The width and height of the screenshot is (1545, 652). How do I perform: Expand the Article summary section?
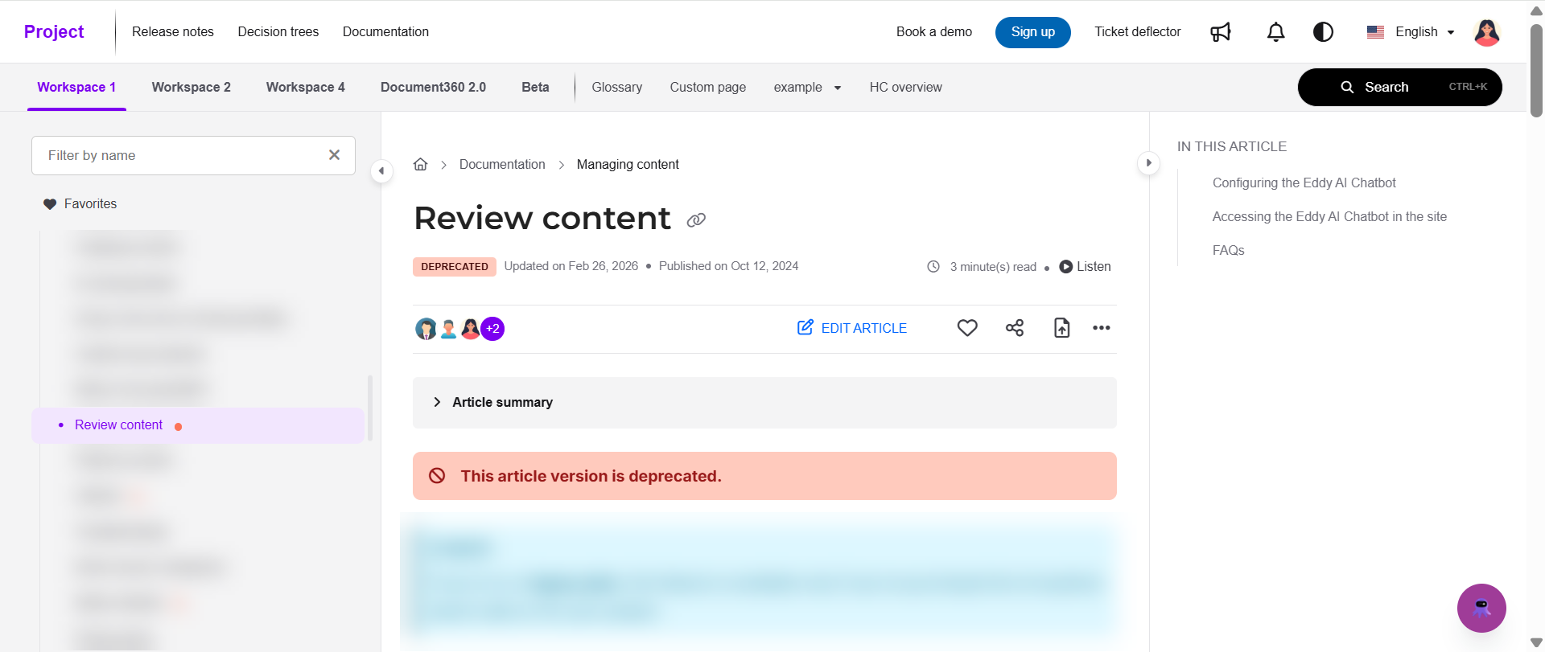coord(764,403)
